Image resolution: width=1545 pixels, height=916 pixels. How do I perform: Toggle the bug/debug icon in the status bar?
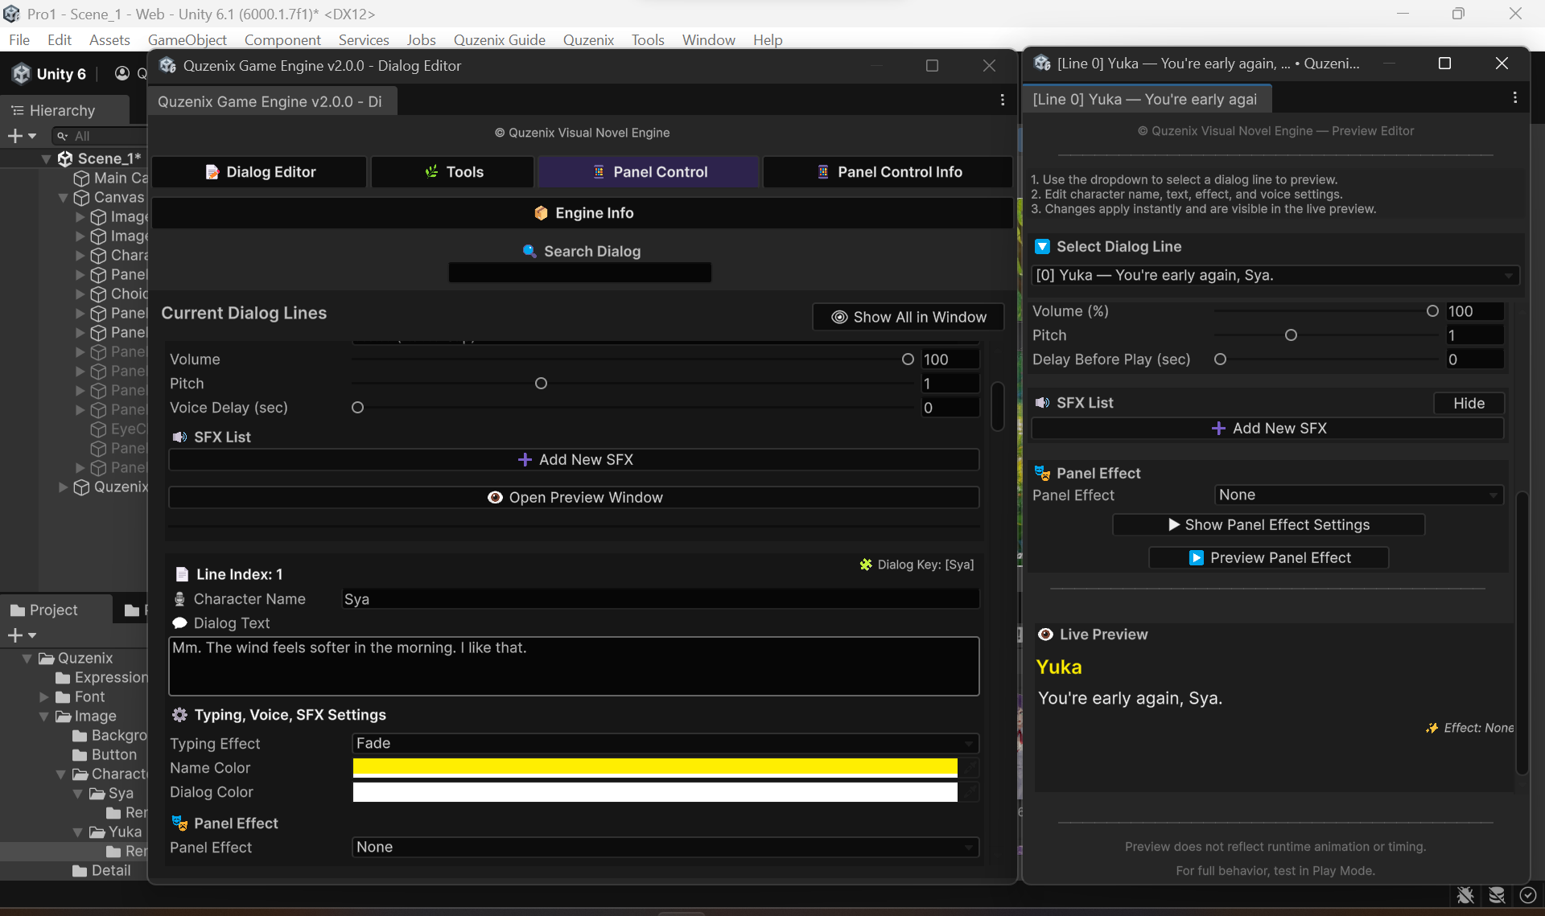point(1465,895)
